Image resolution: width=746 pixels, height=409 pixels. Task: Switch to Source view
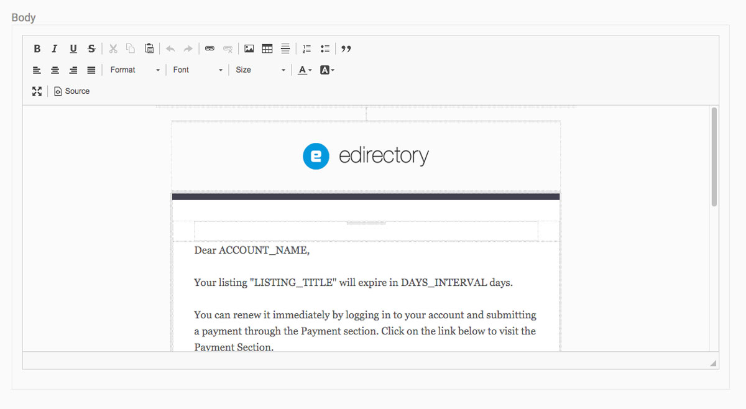(x=72, y=91)
